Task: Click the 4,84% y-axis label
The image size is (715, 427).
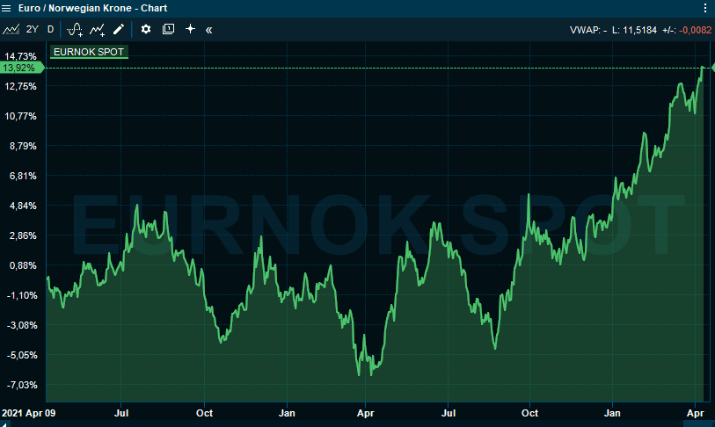Action: (23, 206)
